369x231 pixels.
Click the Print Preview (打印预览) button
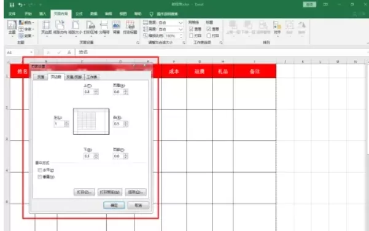click(x=110, y=192)
